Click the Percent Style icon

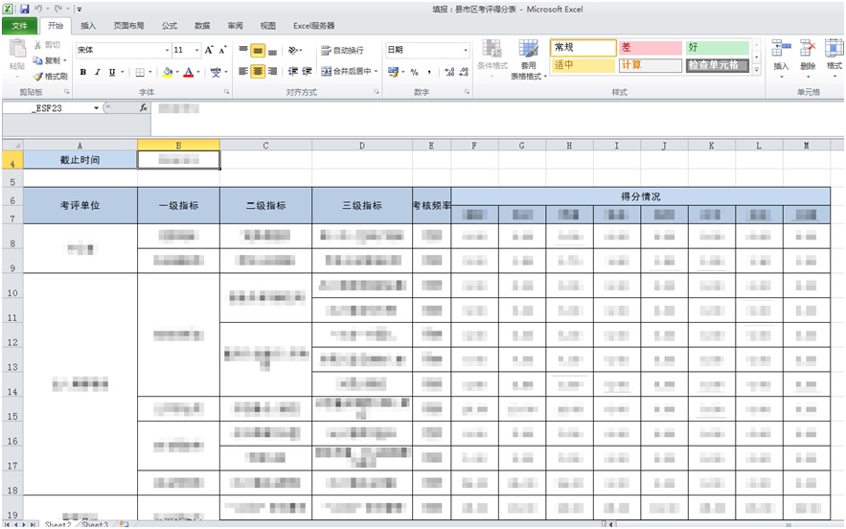click(414, 72)
